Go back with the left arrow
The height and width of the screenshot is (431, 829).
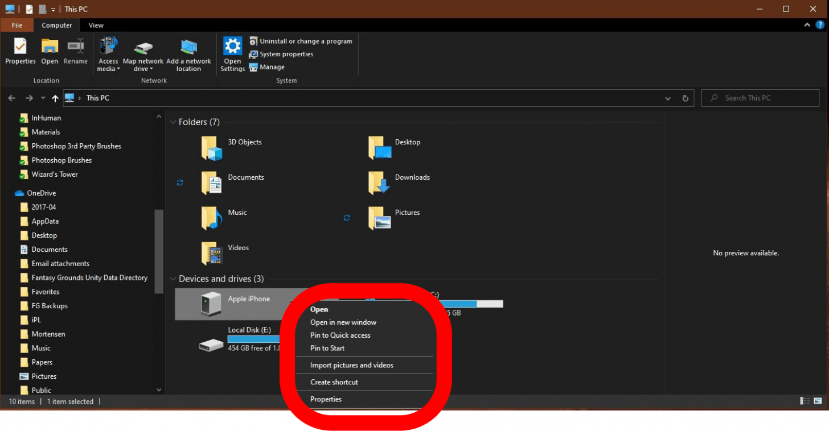coord(12,98)
